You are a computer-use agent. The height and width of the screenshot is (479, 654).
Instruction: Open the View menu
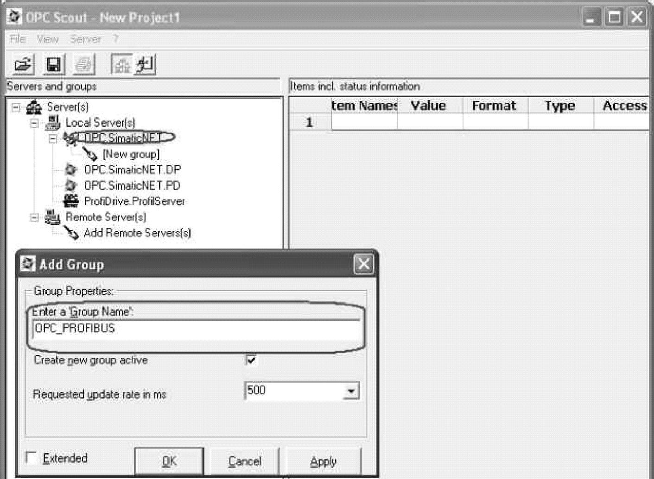[48, 39]
